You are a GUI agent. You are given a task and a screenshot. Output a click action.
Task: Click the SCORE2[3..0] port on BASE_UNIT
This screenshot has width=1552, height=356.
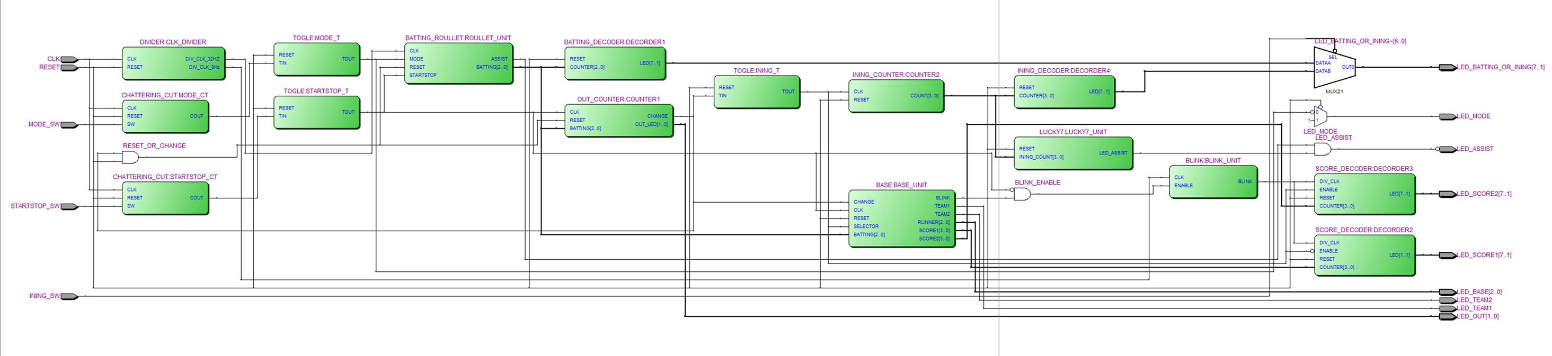[934, 239]
